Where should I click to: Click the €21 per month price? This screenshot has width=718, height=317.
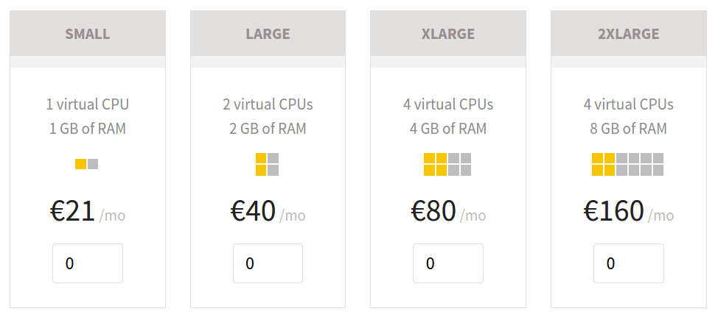tap(88, 212)
